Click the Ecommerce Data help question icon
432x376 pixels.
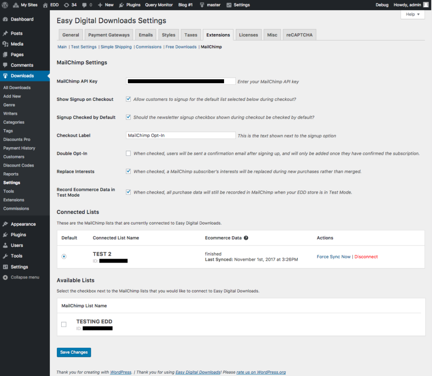(246, 238)
